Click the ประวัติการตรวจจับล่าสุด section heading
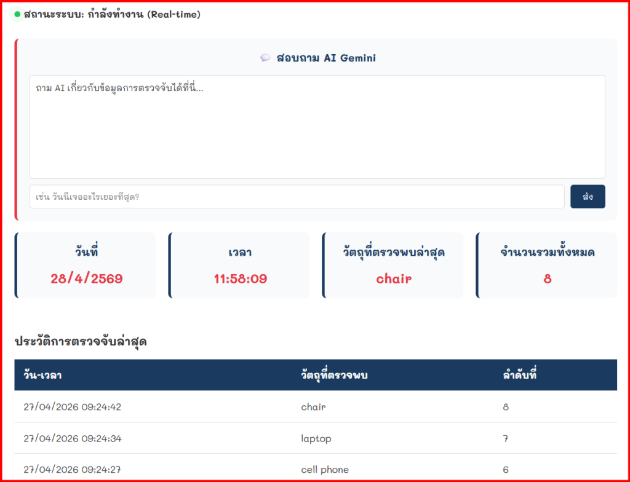The image size is (630, 482). click(x=81, y=342)
